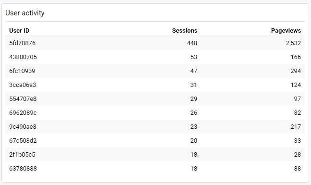311x185 pixels.
Task: Select the 294 pageviews cell
Action: 296,71
